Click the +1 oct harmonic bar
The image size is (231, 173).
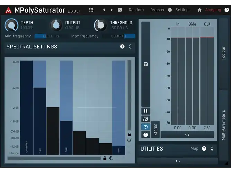tap(40, 121)
